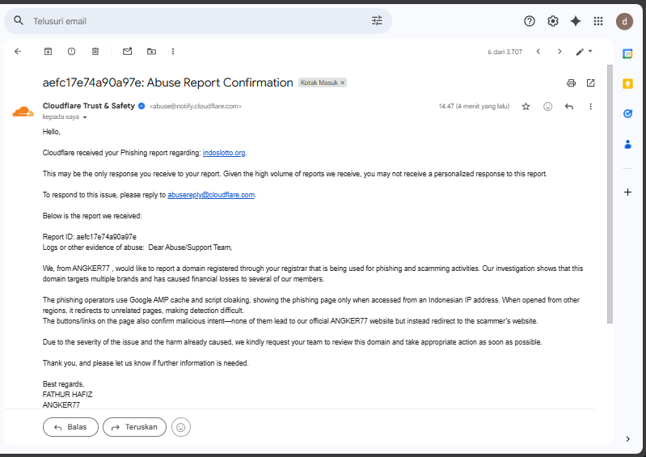Viewport: 646px width, 457px height.
Task: Open Gemini sparkle assistant
Action: point(576,21)
